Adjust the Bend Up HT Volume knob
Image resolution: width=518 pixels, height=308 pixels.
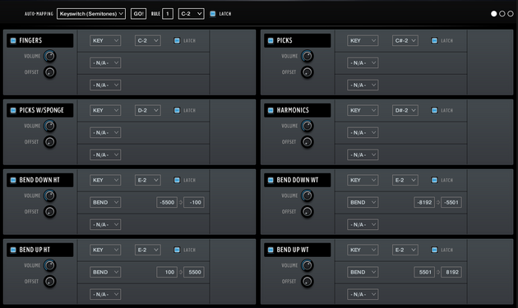(x=50, y=265)
